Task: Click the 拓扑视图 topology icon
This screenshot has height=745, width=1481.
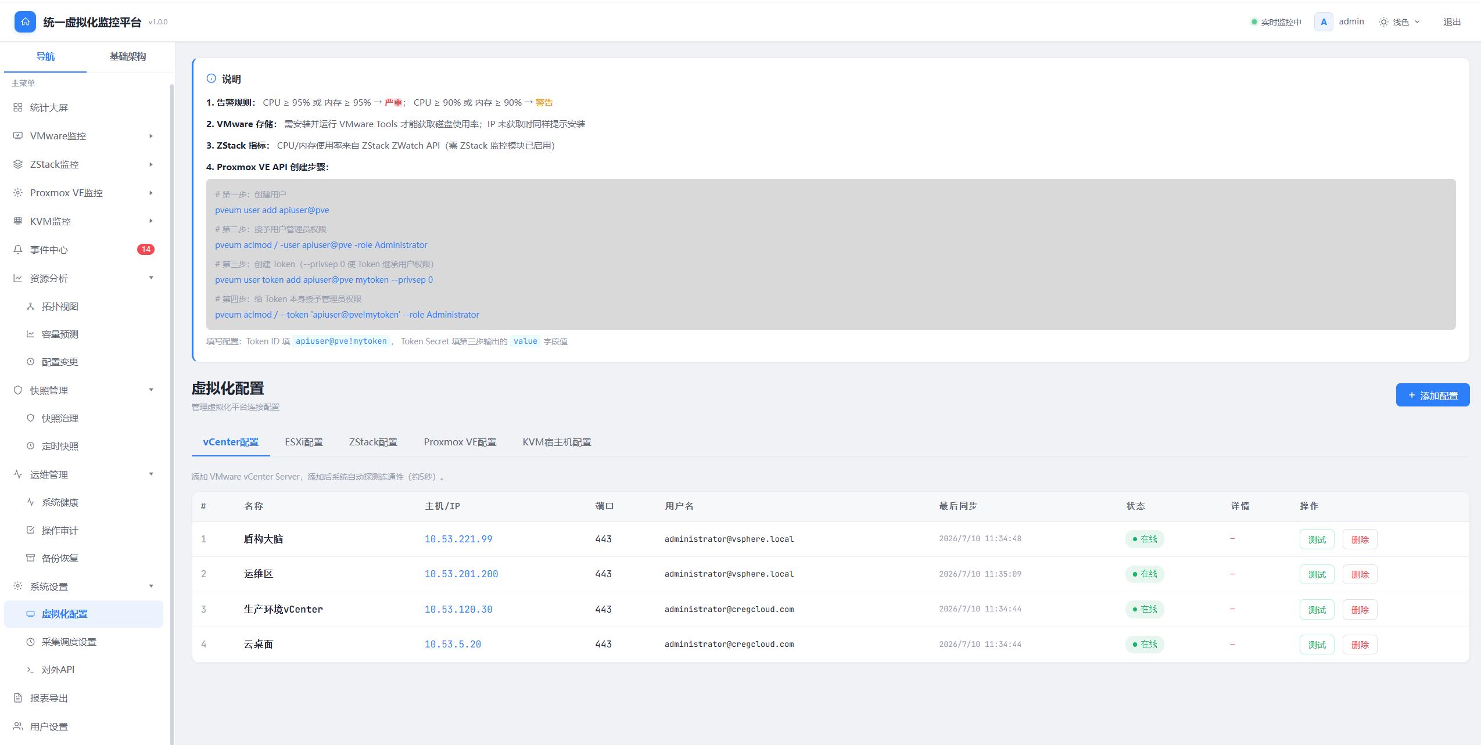Action: 30,307
